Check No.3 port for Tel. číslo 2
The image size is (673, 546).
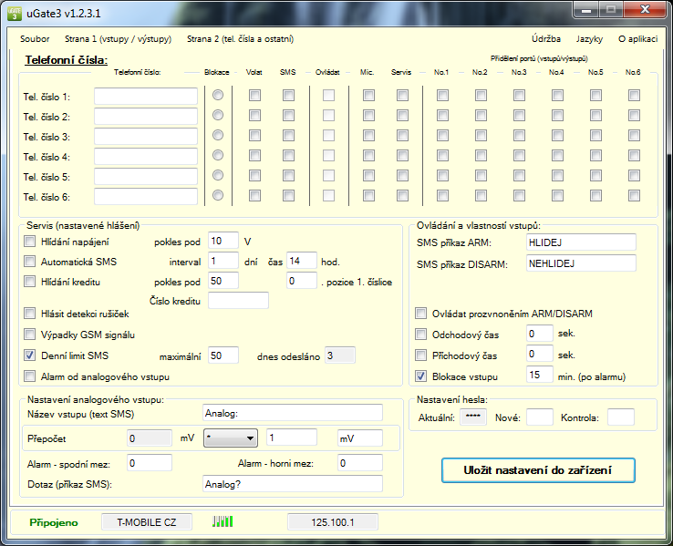tap(520, 116)
